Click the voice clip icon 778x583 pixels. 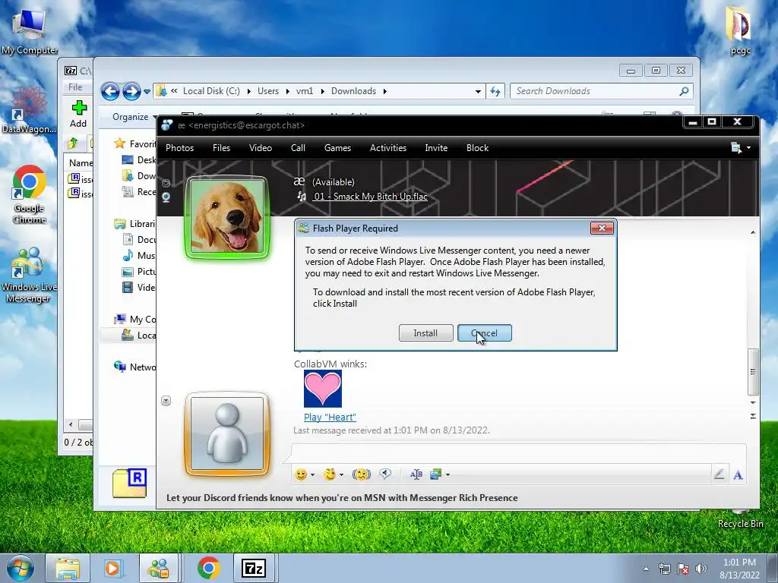coord(385,474)
